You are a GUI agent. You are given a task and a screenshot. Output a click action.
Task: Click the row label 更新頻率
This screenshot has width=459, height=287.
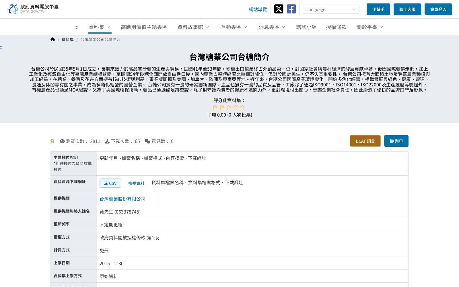click(62, 224)
